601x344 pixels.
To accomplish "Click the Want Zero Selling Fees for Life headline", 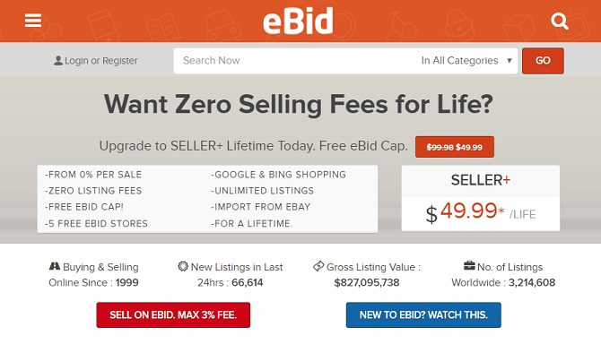I will [299, 104].
